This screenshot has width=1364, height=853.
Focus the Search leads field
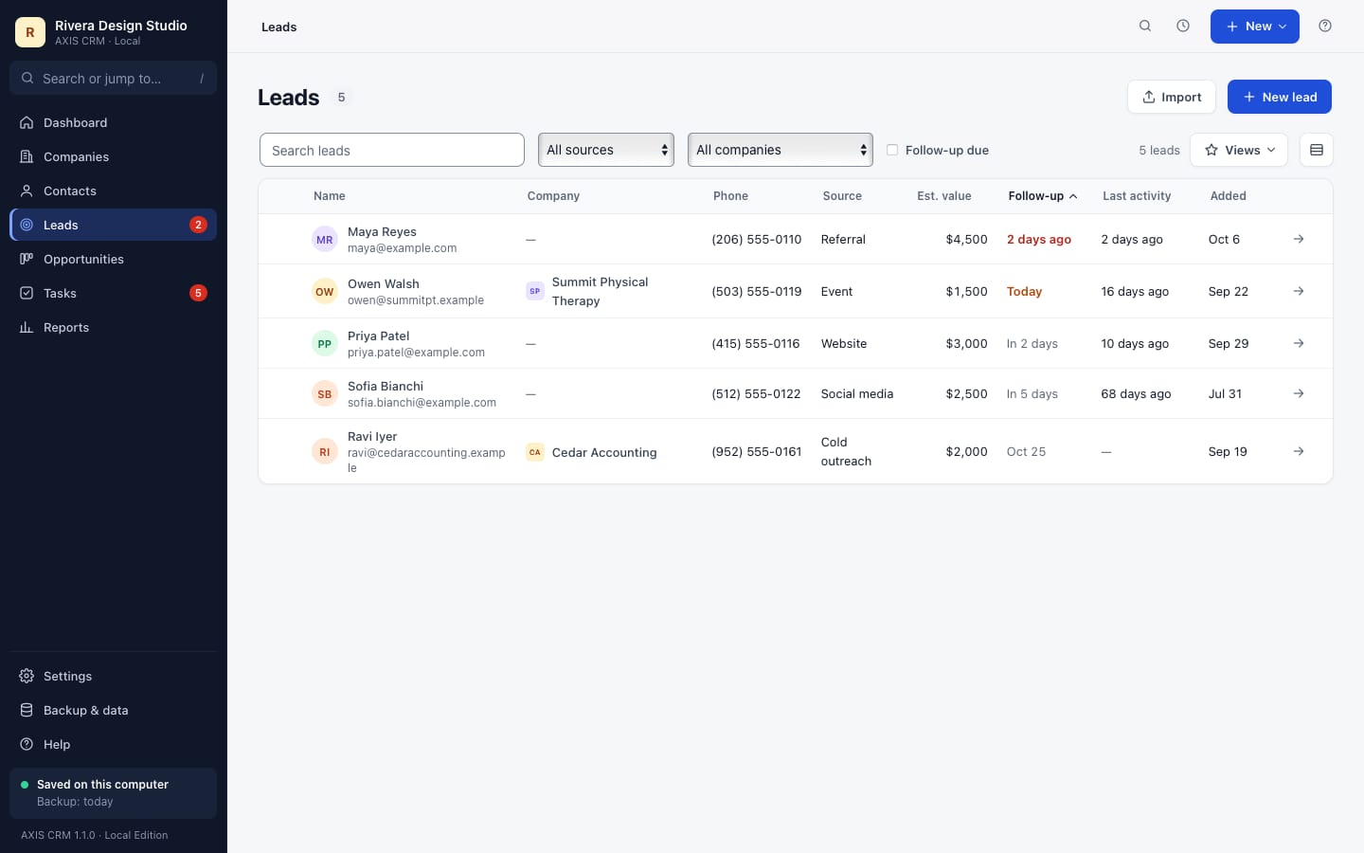[392, 150]
